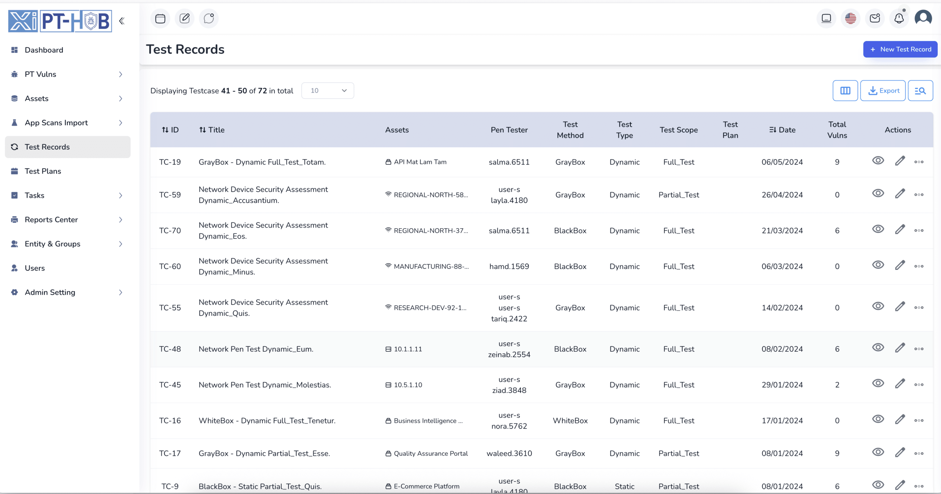The width and height of the screenshot is (941, 494).
Task: View TC-60 record with eye icon
Action: click(878, 265)
